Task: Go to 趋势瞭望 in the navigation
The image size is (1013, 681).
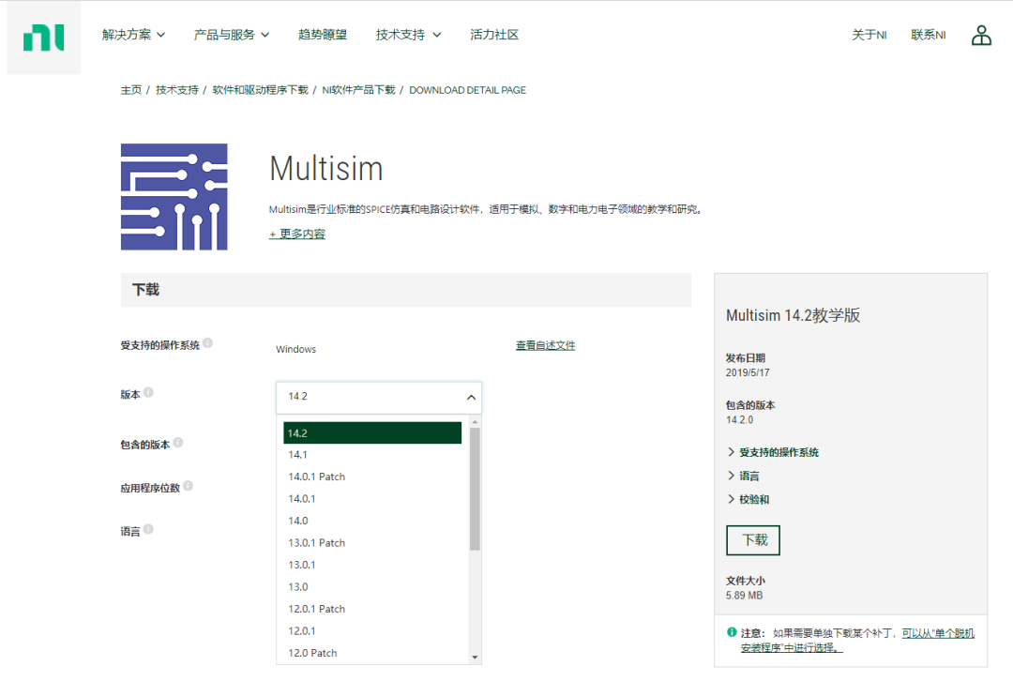Action: click(323, 35)
